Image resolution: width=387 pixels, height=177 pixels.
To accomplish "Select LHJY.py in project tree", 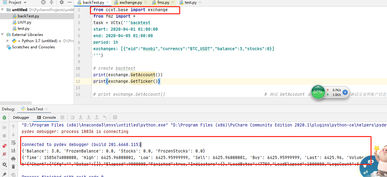I will [x=24, y=22].
